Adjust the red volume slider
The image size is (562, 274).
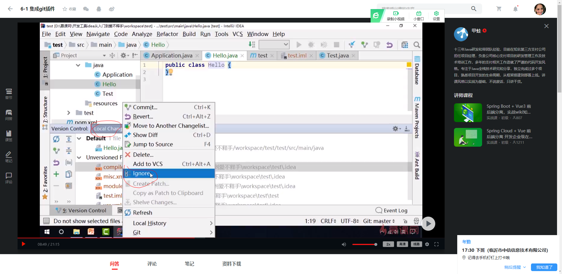click(364, 244)
